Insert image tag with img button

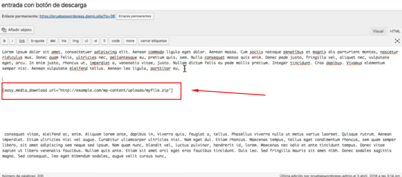click(x=76, y=41)
